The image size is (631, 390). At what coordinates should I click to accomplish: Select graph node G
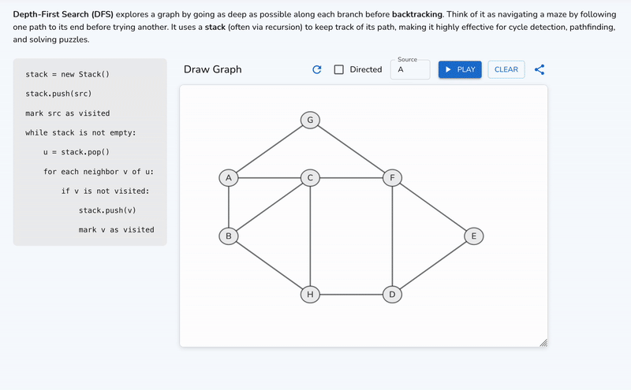point(310,120)
